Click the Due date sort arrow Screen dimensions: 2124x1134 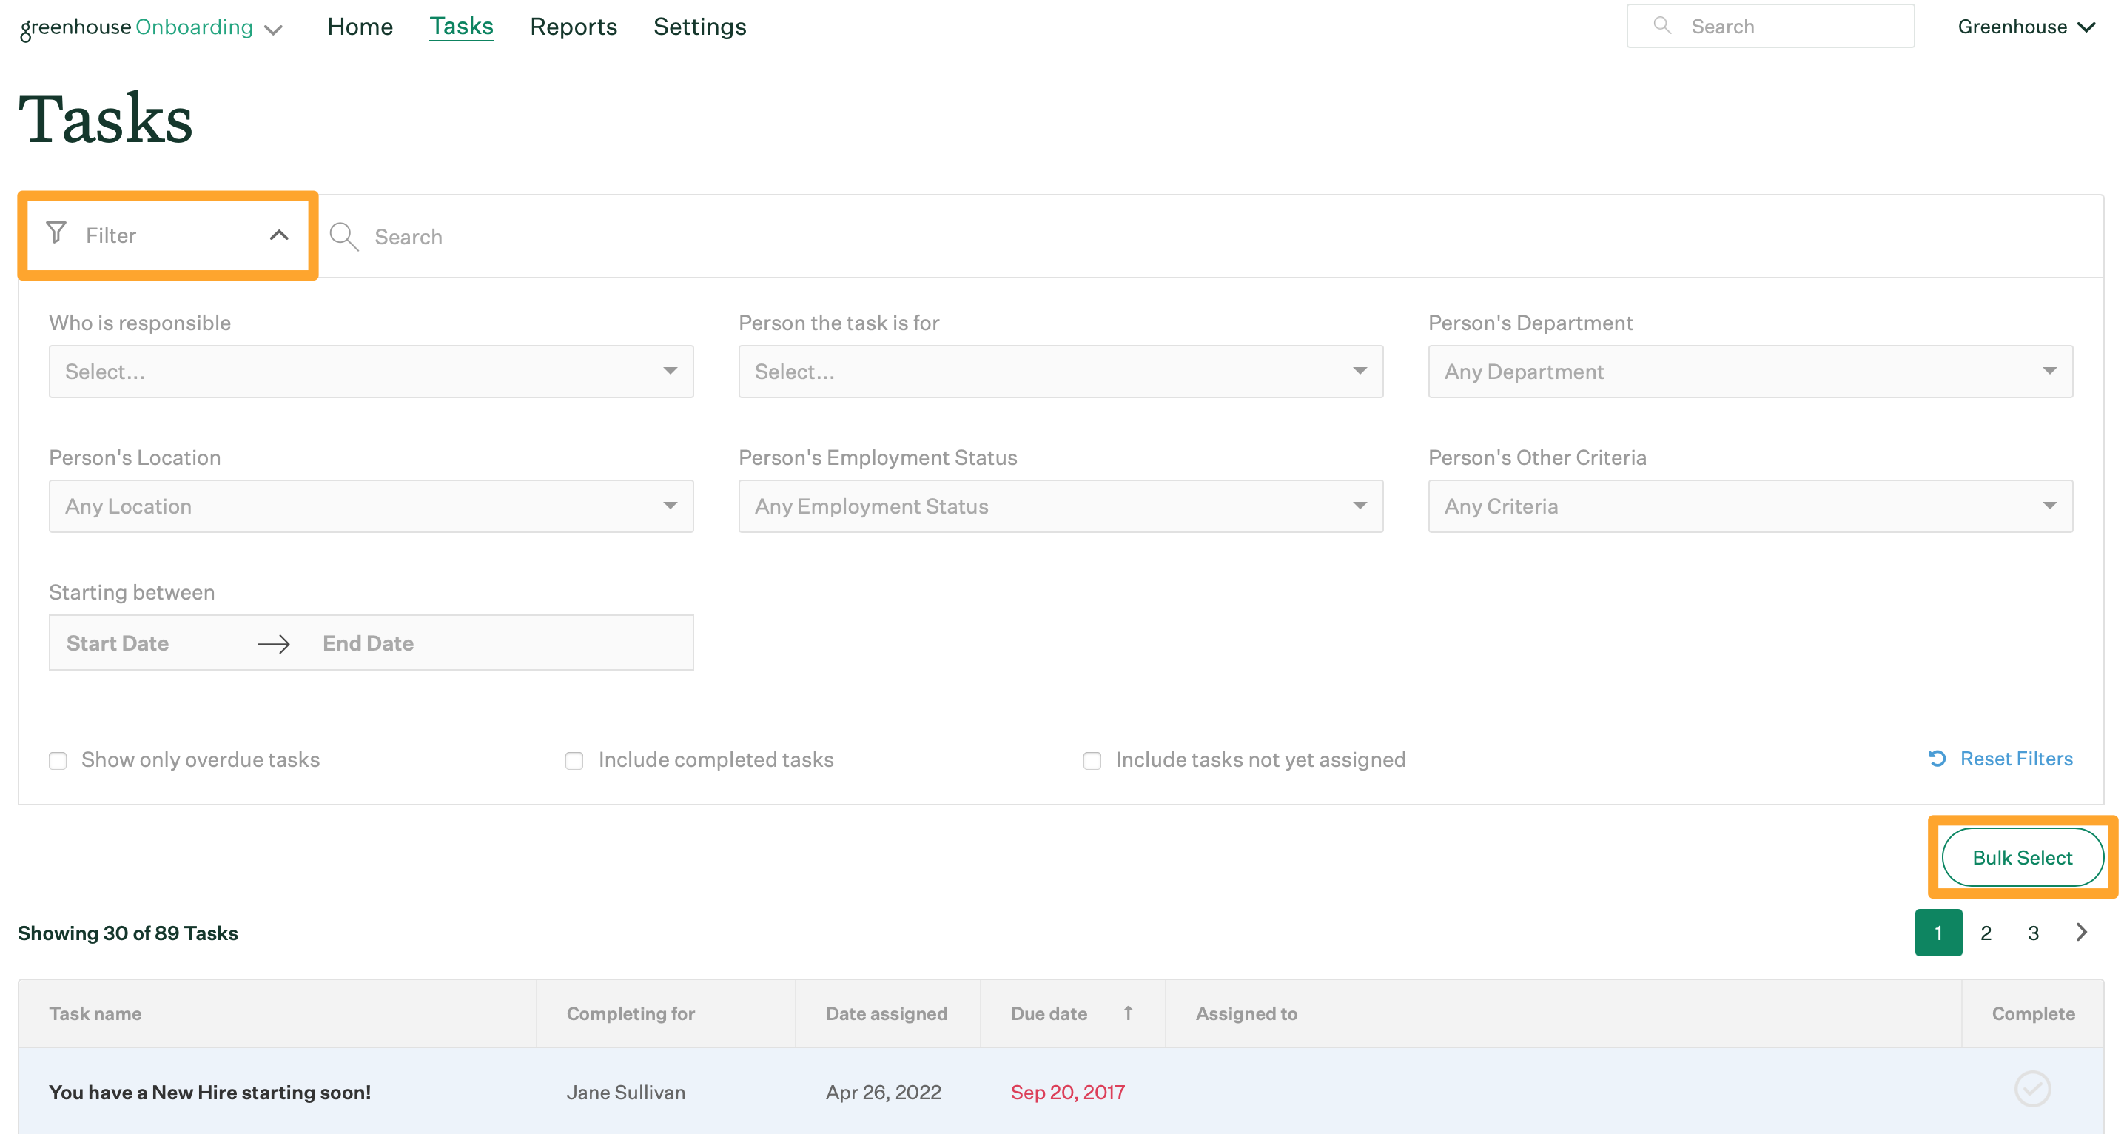coord(1128,1013)
